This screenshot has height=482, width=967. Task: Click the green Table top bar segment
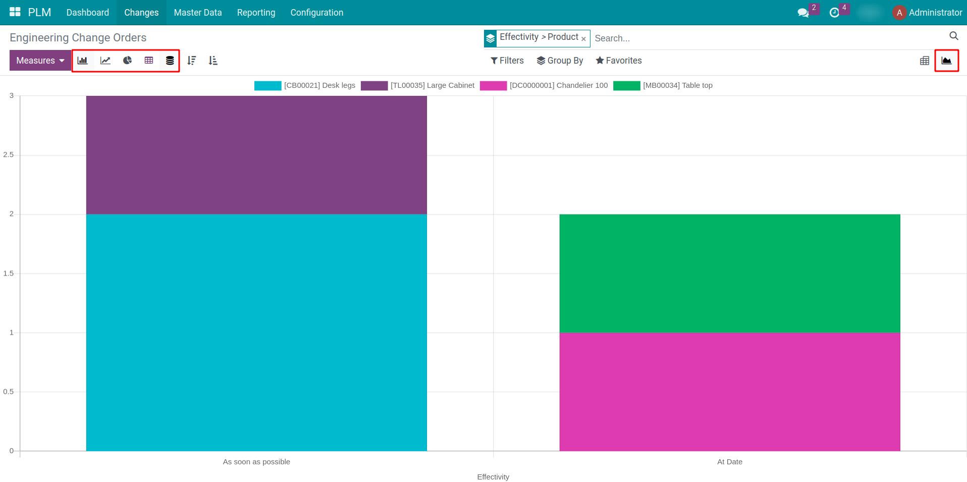pyautogui.click(x=730, y=274)
